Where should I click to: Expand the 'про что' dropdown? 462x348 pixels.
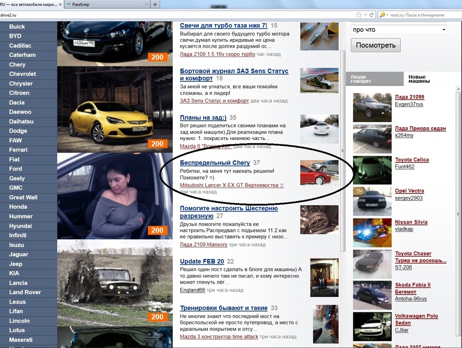pos(398,29)
